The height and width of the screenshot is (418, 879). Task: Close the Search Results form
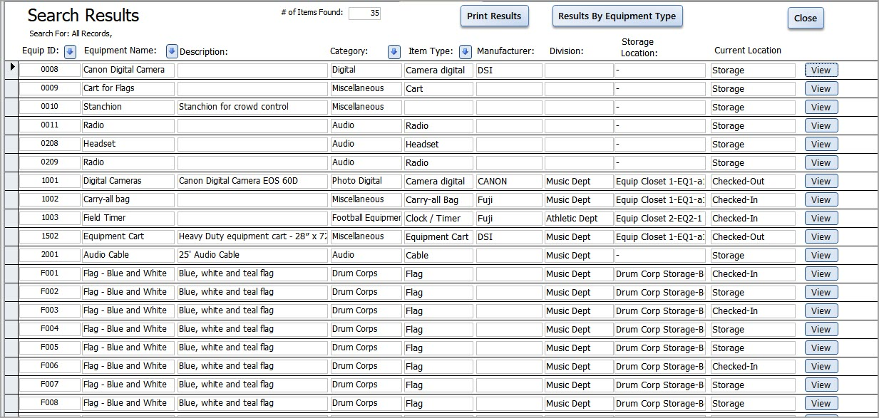coord(805,19)
